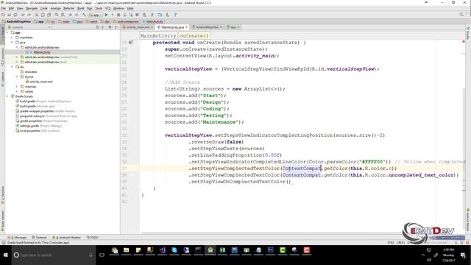471x265 pixels.
Task: Click the Hide project panel icon
Action: point(116,27)
